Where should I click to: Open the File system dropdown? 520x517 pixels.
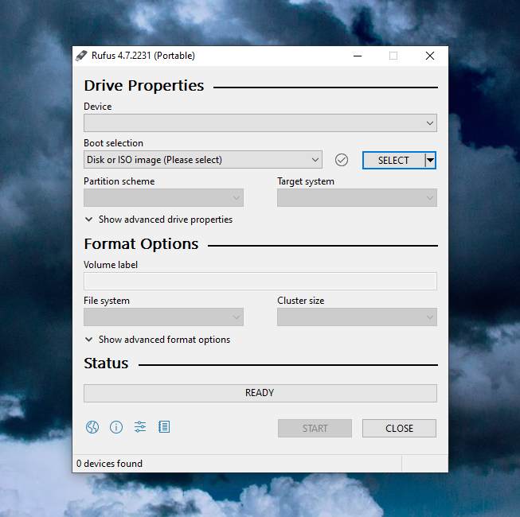(x=163, y=317)
